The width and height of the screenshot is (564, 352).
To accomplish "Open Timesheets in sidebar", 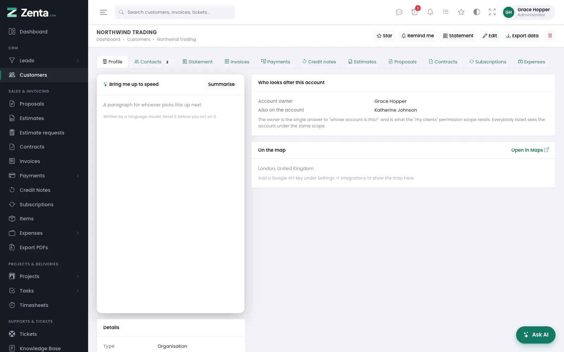I will coord(44,305).
